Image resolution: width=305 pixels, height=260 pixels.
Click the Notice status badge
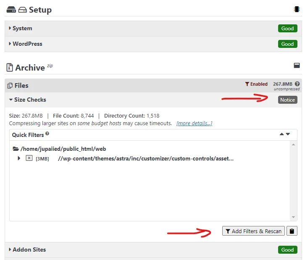pos(287,100)
